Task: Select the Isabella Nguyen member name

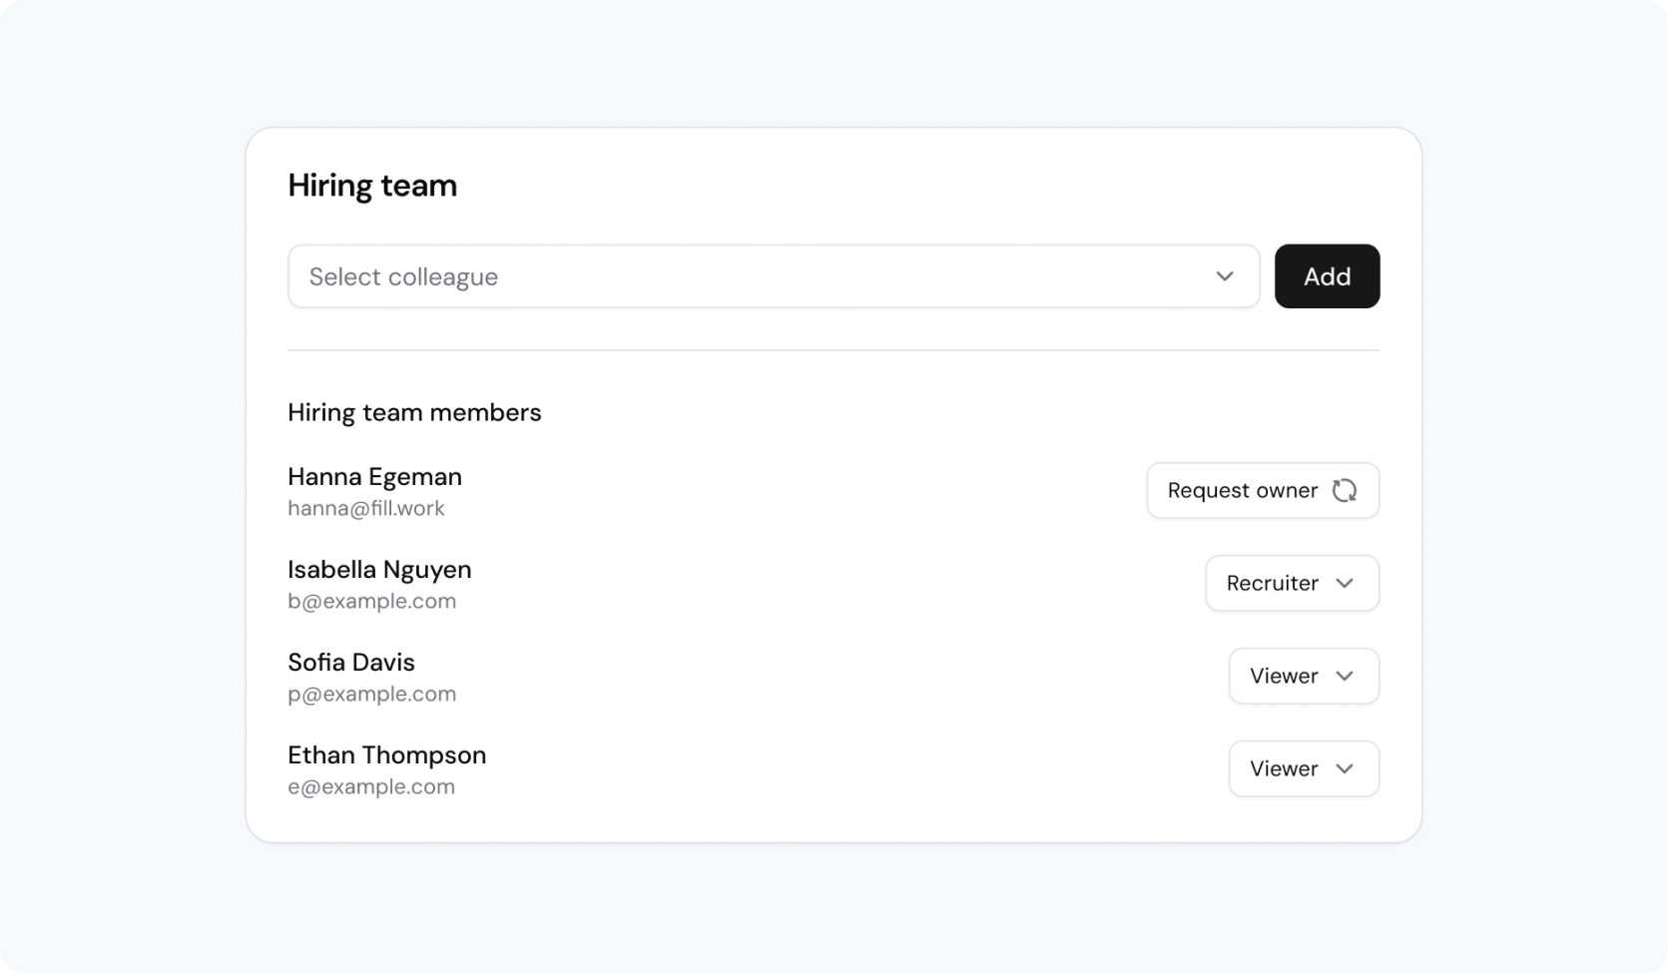Action: (x=379, y=569)
